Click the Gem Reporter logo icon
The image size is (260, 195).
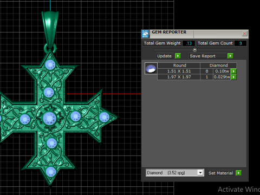coord(145,34)
